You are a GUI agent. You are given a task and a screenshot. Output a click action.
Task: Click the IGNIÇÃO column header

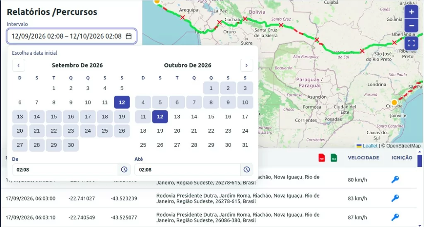click(x=402, y=158)
